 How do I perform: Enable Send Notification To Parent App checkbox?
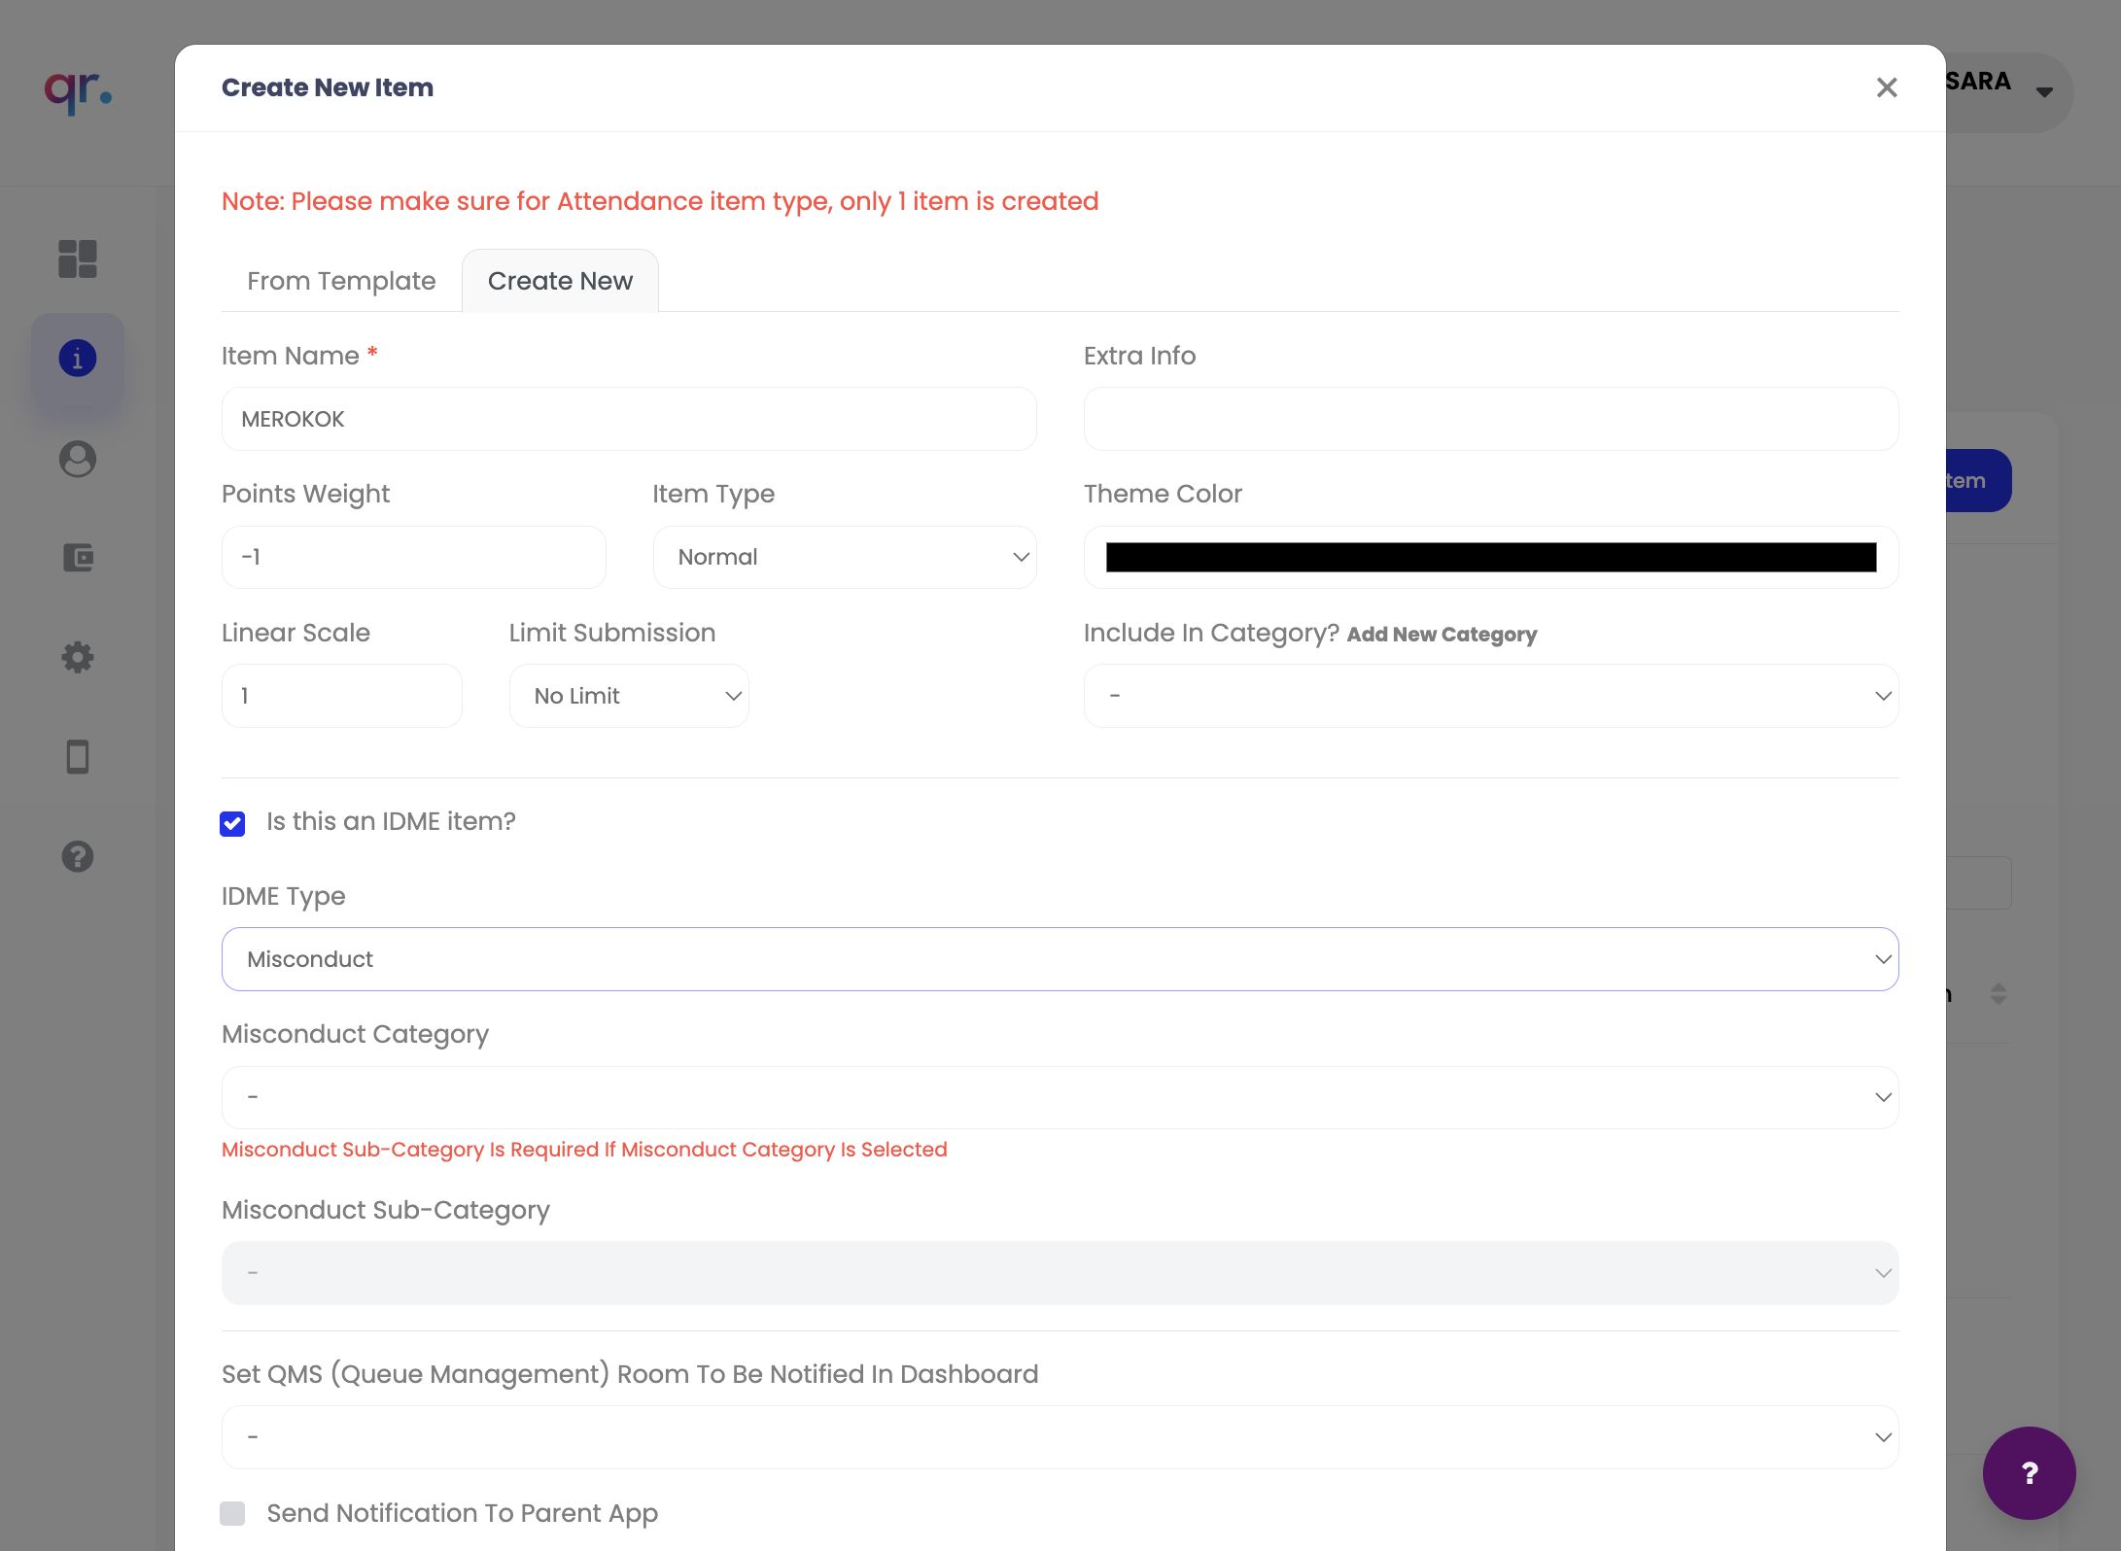[232, 1513]
